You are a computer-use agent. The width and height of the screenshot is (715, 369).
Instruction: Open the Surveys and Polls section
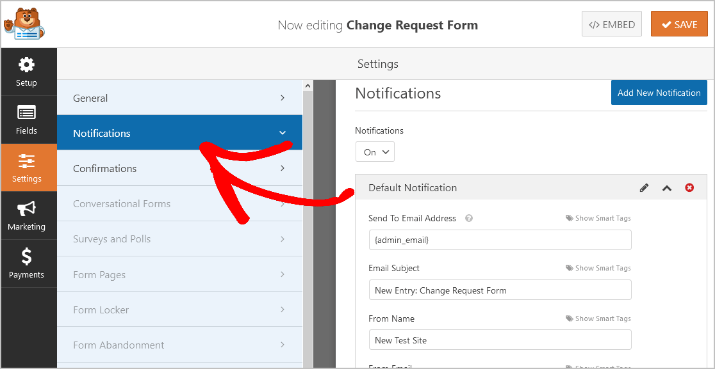[x=179, y=239]
